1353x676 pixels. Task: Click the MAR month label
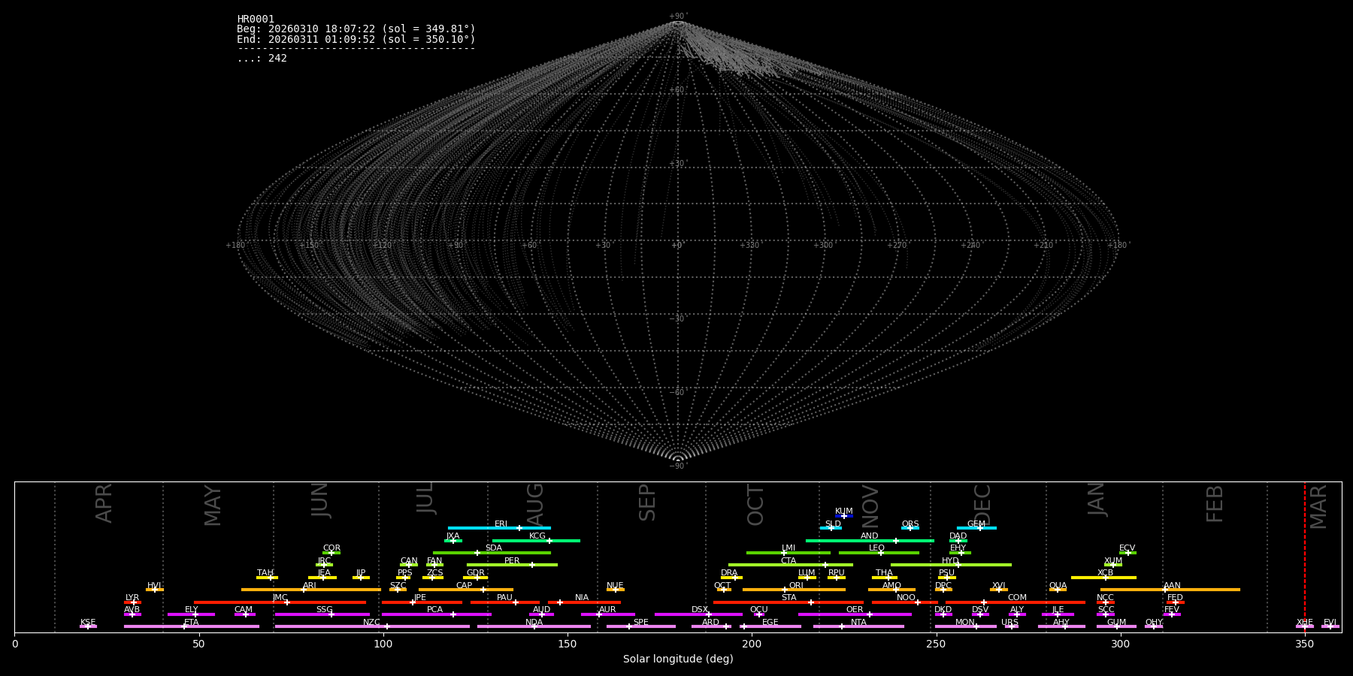[x=1318, y=507]
